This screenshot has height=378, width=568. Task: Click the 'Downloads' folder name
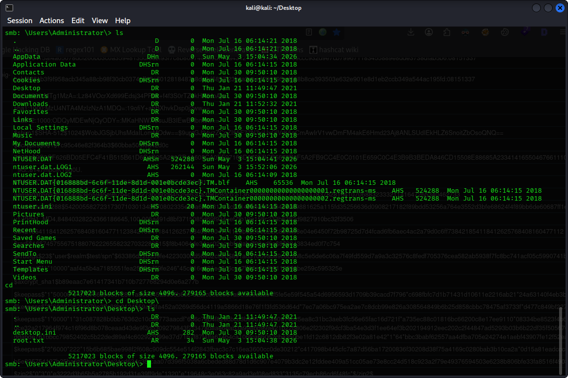(x=31, y=104)
